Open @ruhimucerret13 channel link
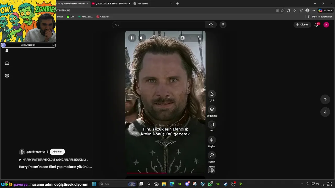Viewport: 335px width, 188px height. click(37, 152)
